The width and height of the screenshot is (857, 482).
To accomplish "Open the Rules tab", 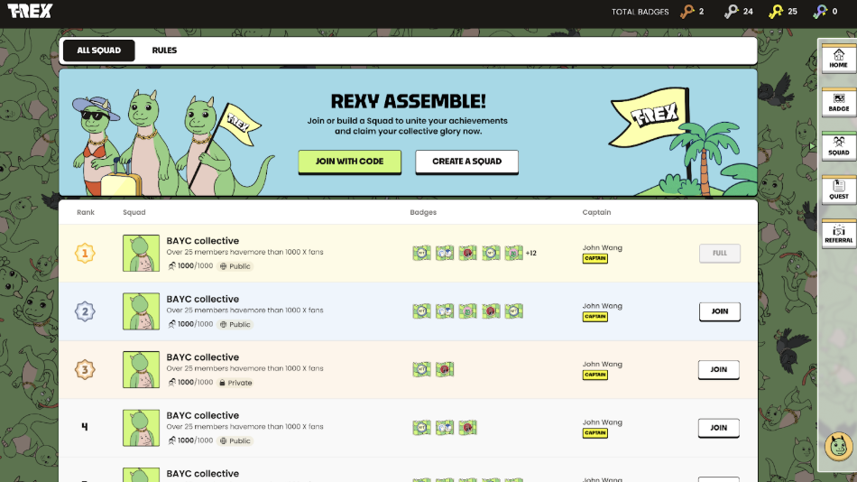I will click(x=164, y=51).
